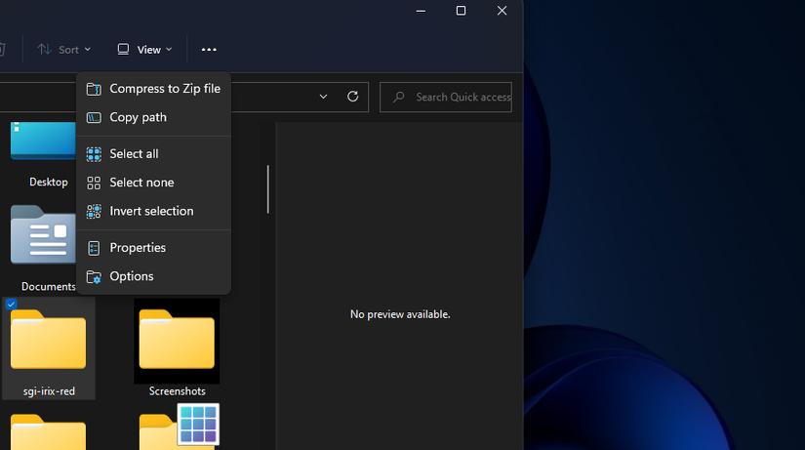This screenshot has height=450, width=805.
Task: Select the Desktop folder icon
Action: [x=43, y=141]
